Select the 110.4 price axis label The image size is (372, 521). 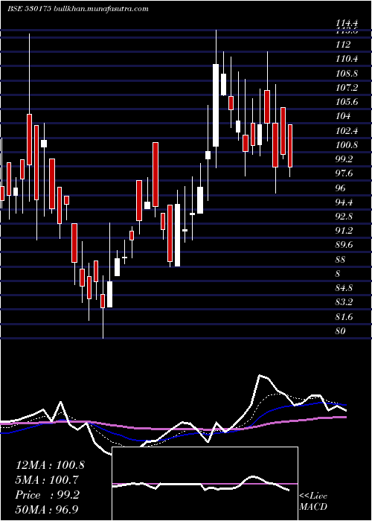pos(347,59)
